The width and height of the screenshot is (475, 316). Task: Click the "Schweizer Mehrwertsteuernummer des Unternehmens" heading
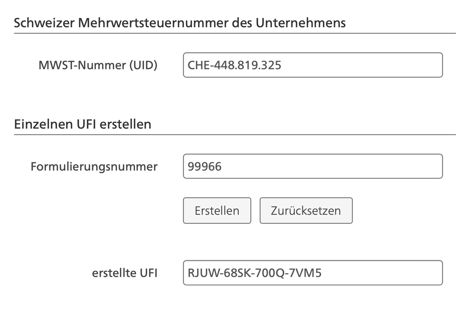pos(180,23)
